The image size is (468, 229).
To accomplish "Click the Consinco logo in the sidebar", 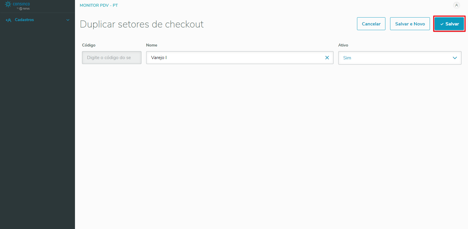I will [x=18, y=4].
